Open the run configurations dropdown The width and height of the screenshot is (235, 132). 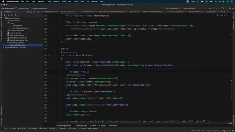(x=173, y=8)
